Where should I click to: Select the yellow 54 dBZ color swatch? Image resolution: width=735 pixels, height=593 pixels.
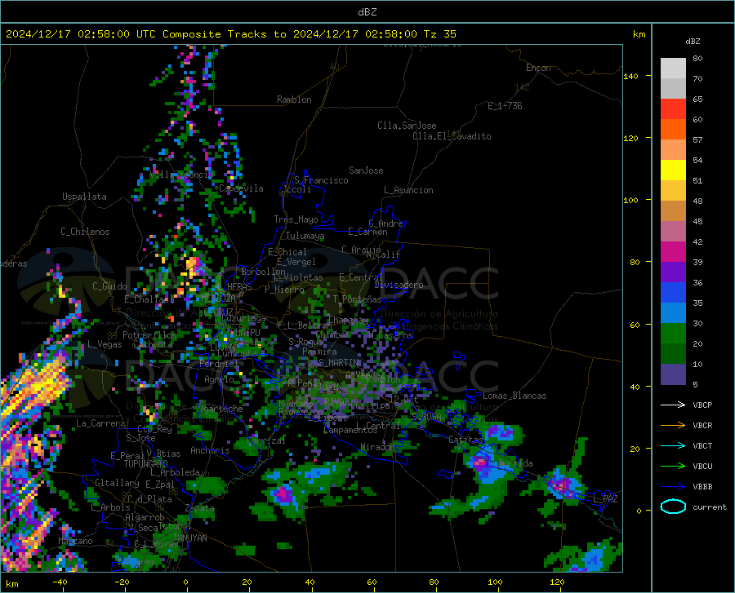[x=673, y=170]
